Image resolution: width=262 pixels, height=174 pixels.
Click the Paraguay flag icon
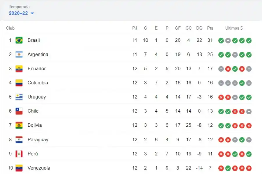coord(19,139)
